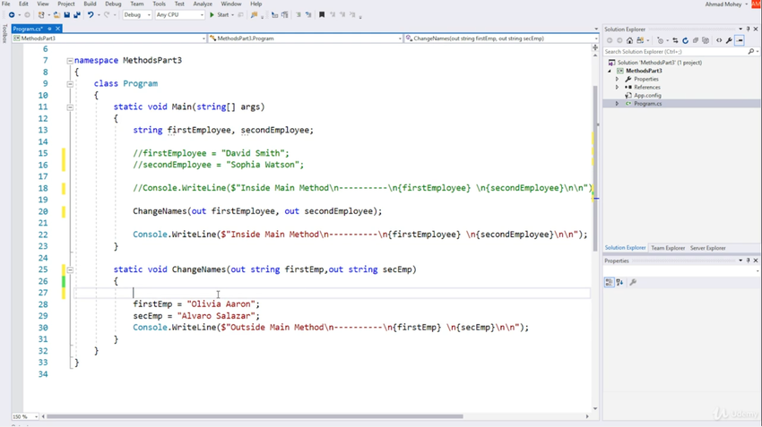The height and width of the screenshot is (427, 762).
Task: Toggle Preview Selected Items in Solution Explorer
Action: 740,41
